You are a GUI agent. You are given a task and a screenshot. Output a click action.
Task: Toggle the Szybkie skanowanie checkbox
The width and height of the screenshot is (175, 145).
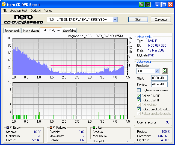click(139, 90)
